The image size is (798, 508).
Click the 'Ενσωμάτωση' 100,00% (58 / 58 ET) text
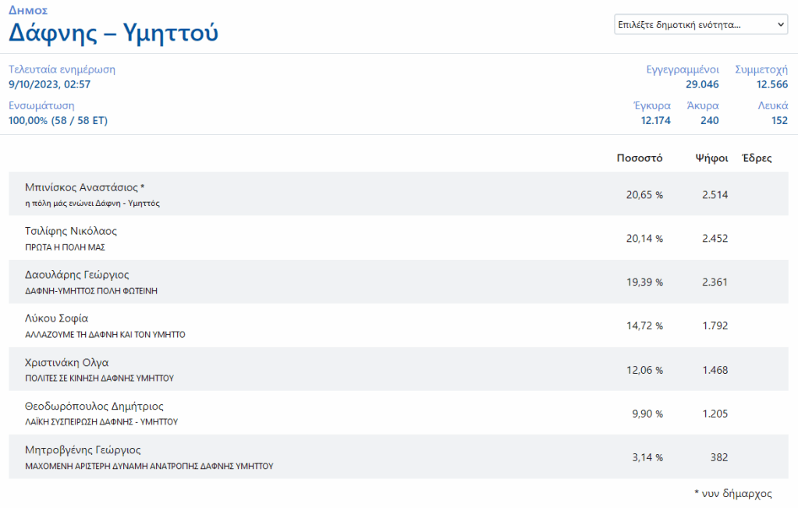(58, 120)
